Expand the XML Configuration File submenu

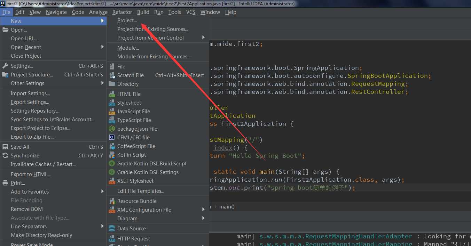[203, 210]
